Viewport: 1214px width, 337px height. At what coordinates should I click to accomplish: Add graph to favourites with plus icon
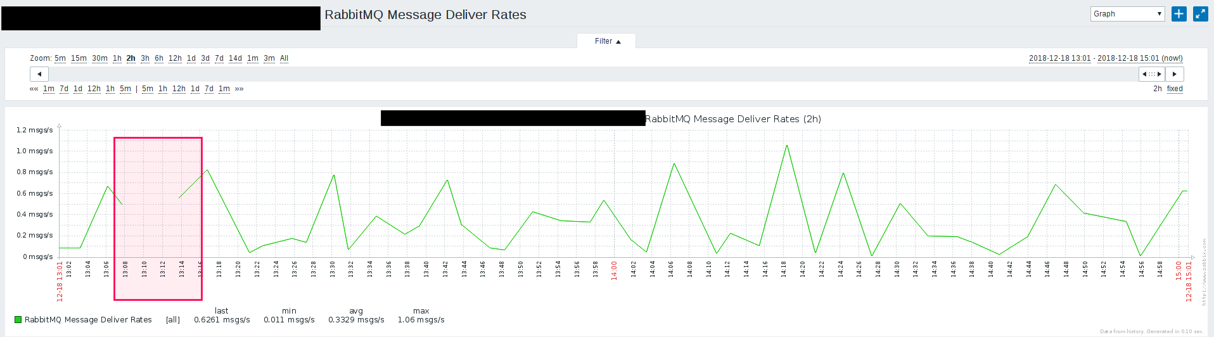[x=1179, y=14]
